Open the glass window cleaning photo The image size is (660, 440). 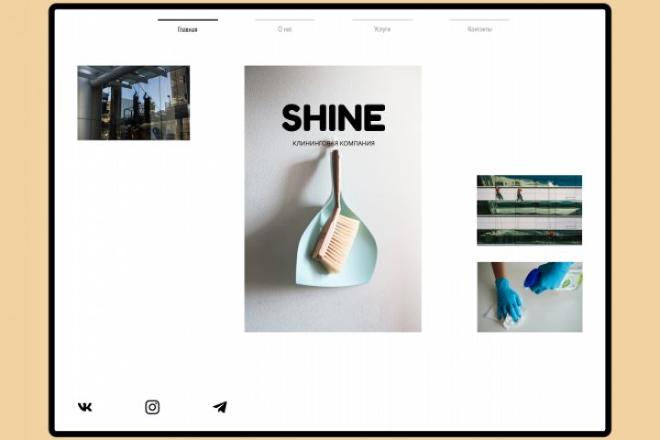(134, 103)
